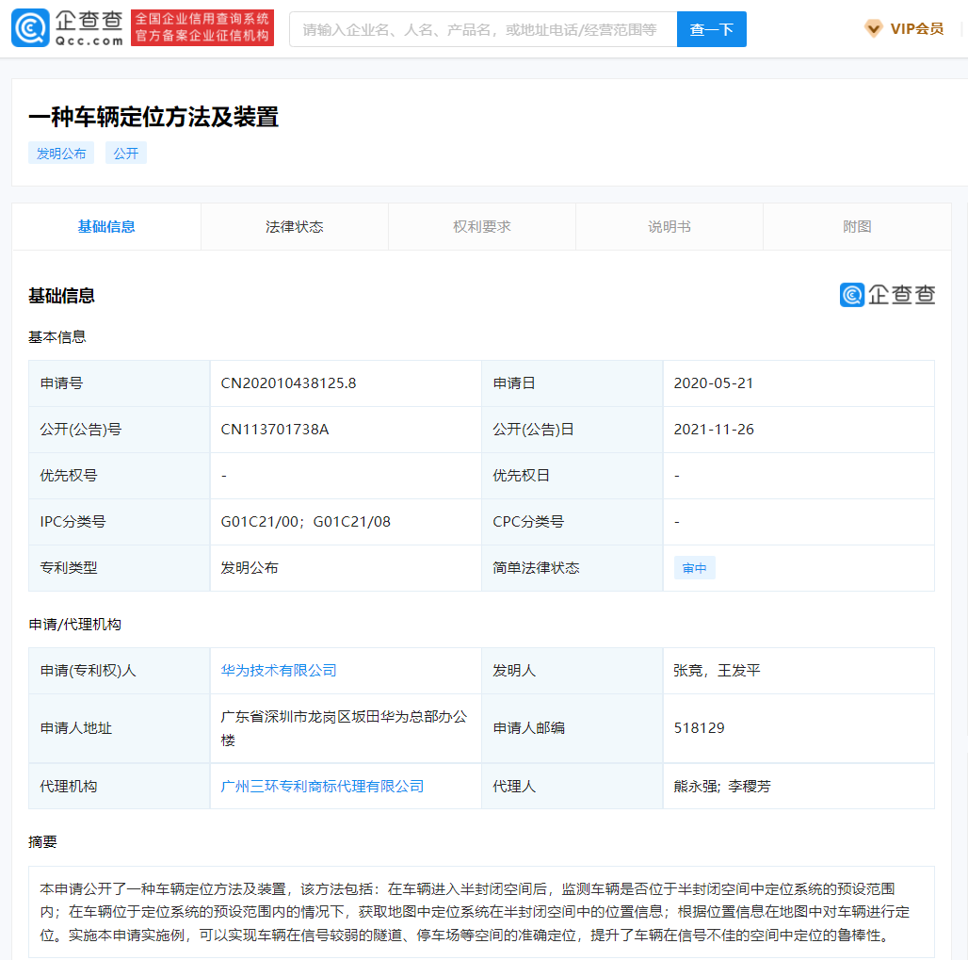This screenshot has height=960, width=968.
Task: Click the search input field
Action: pos(480,29)
